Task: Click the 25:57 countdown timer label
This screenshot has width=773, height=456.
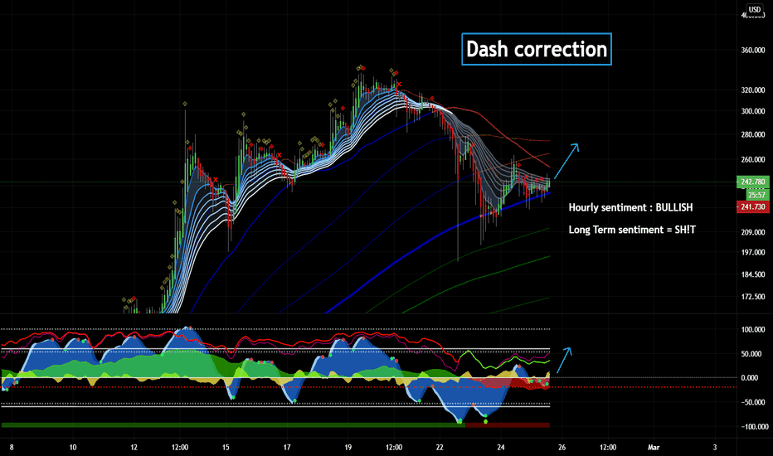Action: tap(756, 195)
